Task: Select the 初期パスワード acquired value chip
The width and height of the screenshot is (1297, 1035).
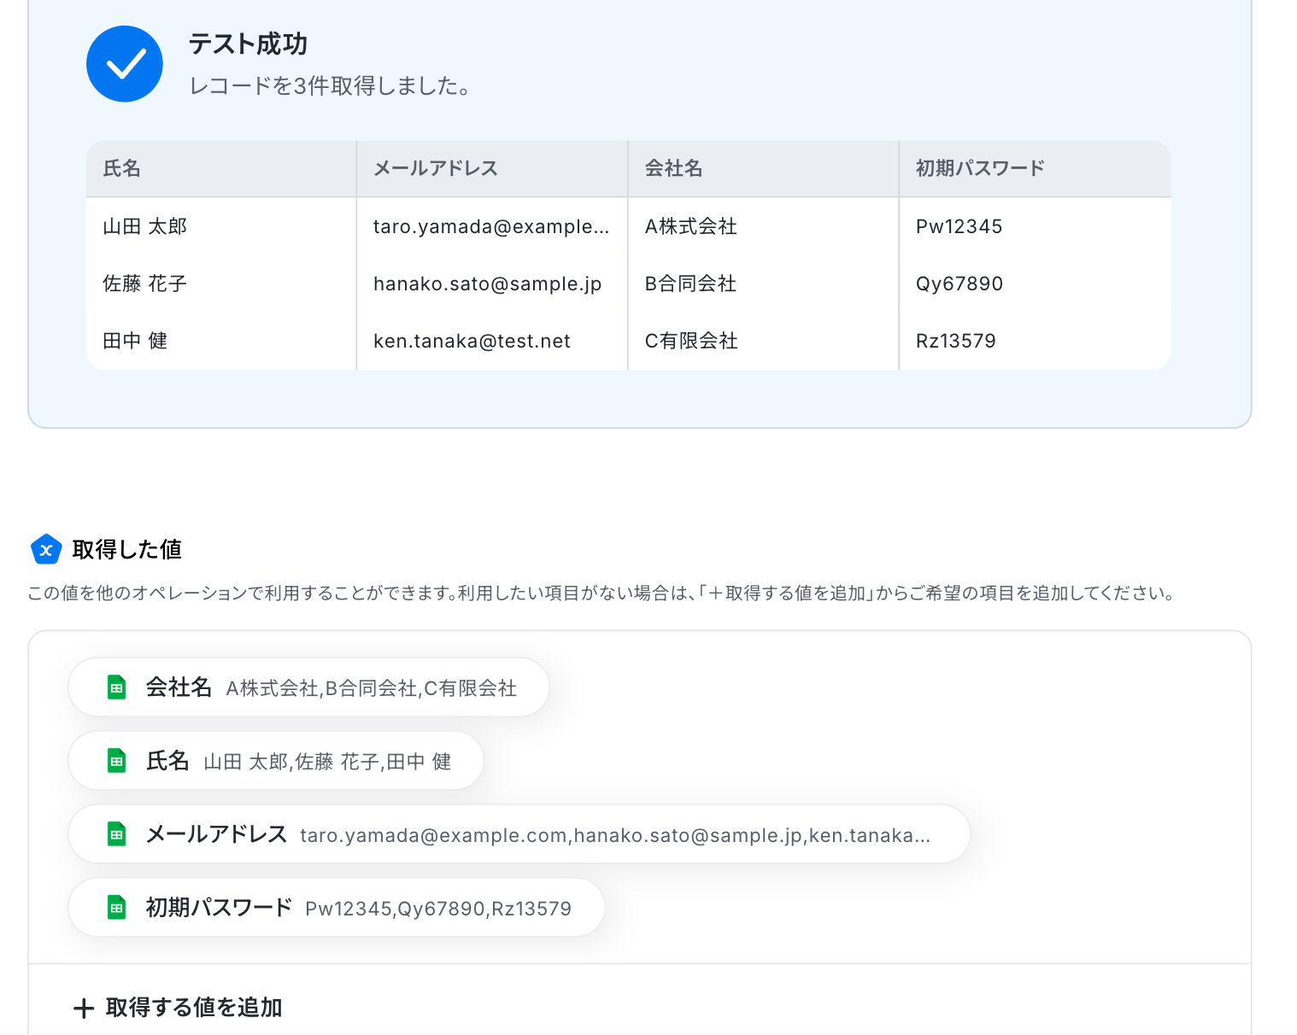Action: (x=336, y=908)
